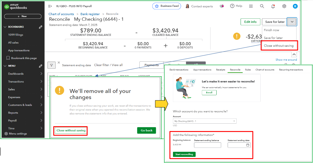Viewport: 313px width, 163px height.
Task: Click Go back in dialog
Action: click(x=146, y=130)
